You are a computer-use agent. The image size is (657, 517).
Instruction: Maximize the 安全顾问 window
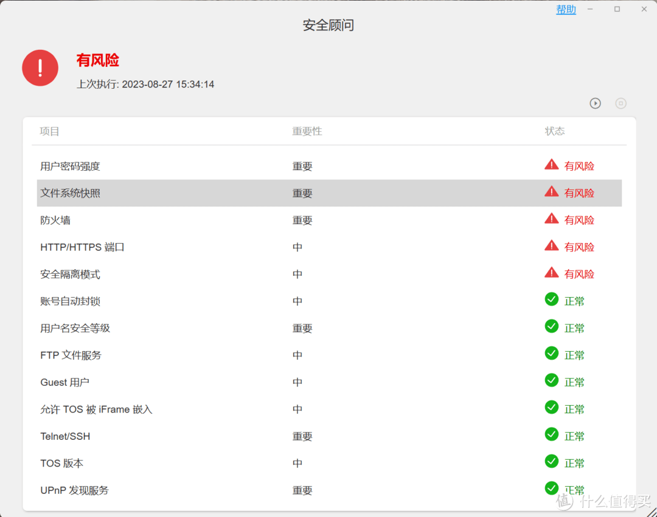(x=617, y=9)
